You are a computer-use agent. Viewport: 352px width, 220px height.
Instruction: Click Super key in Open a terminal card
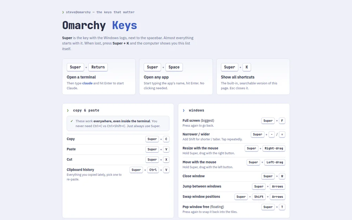[75, 67]
